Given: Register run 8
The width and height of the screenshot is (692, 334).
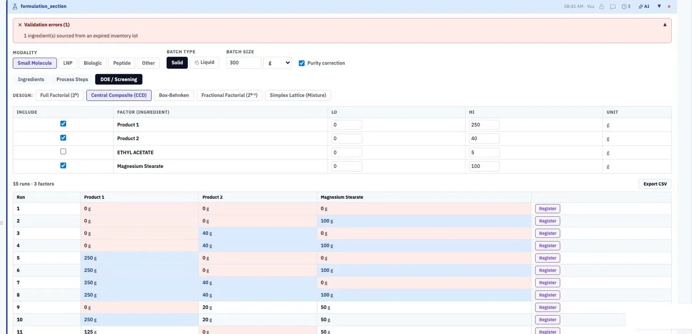Looking at the screenshot, I should click(548, 295).
